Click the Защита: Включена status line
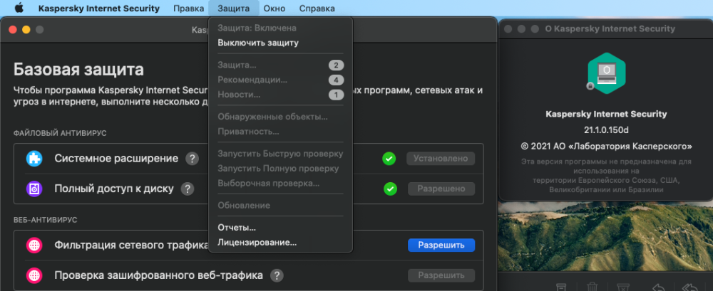The height and width of the screenshot is (291, 713). coord(257,28)
